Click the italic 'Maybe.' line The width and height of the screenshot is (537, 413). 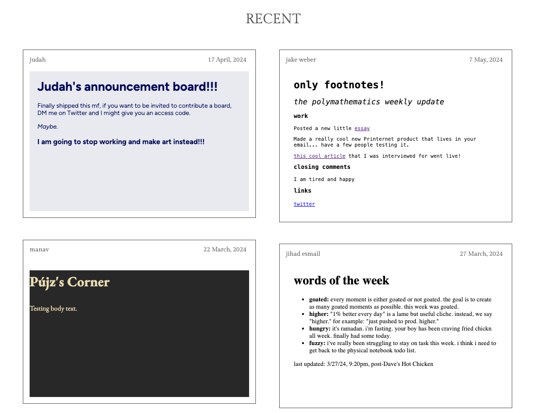click(x=48, y=126)
